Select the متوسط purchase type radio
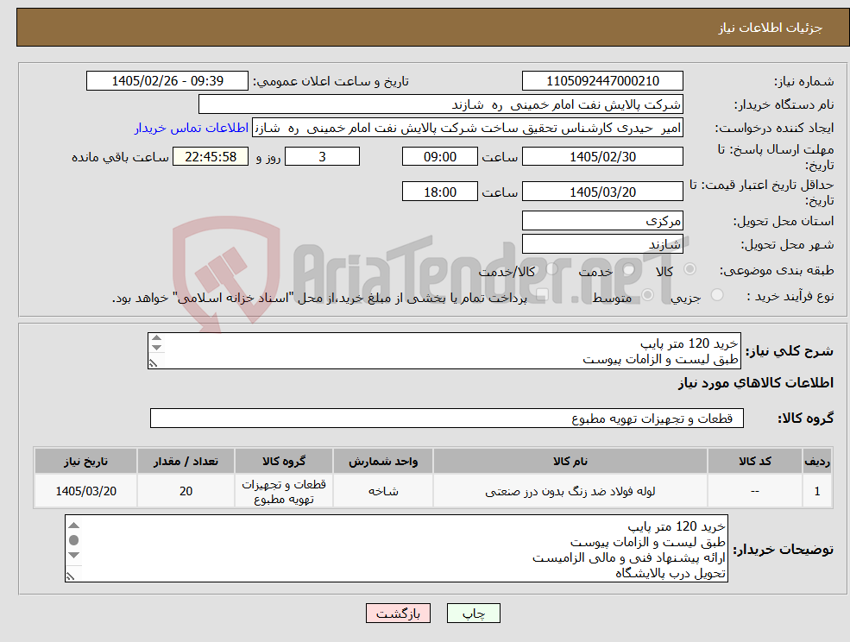Image resolution: width=850 pixels, height=642 pixels. [648, 295]
